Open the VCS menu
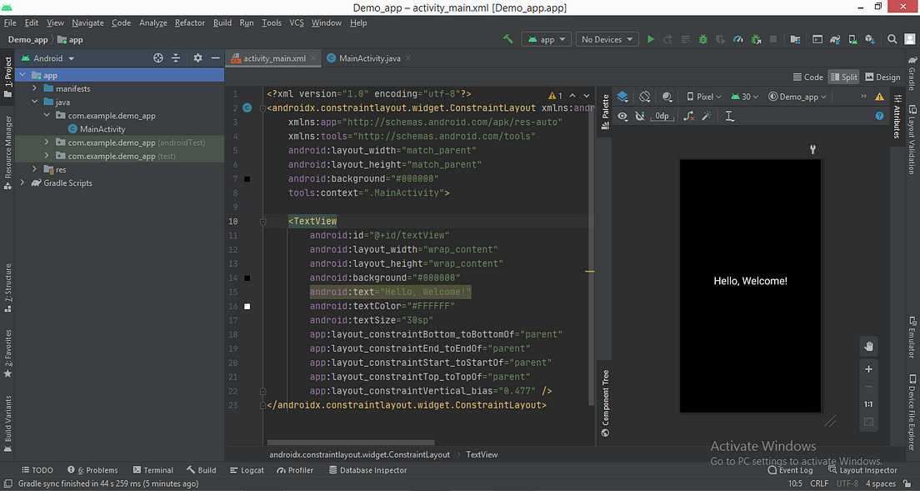 click(x=297, y=23)
